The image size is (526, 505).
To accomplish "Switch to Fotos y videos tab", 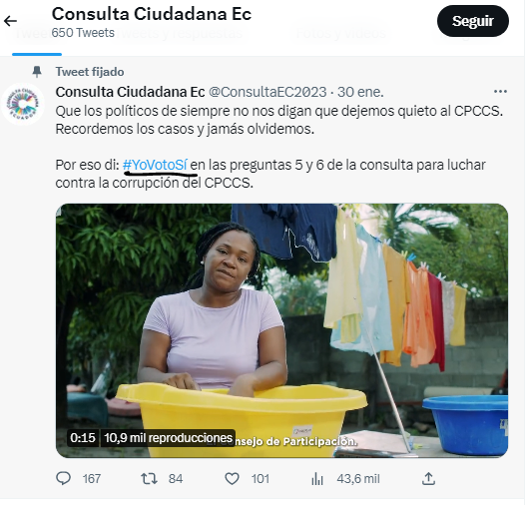I will (x=340, y=33).
